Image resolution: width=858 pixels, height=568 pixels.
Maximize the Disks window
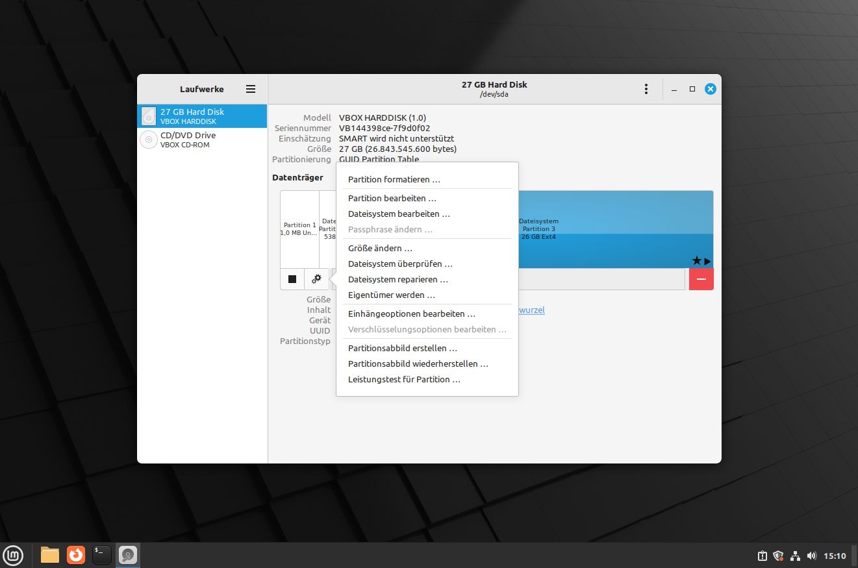692,89
